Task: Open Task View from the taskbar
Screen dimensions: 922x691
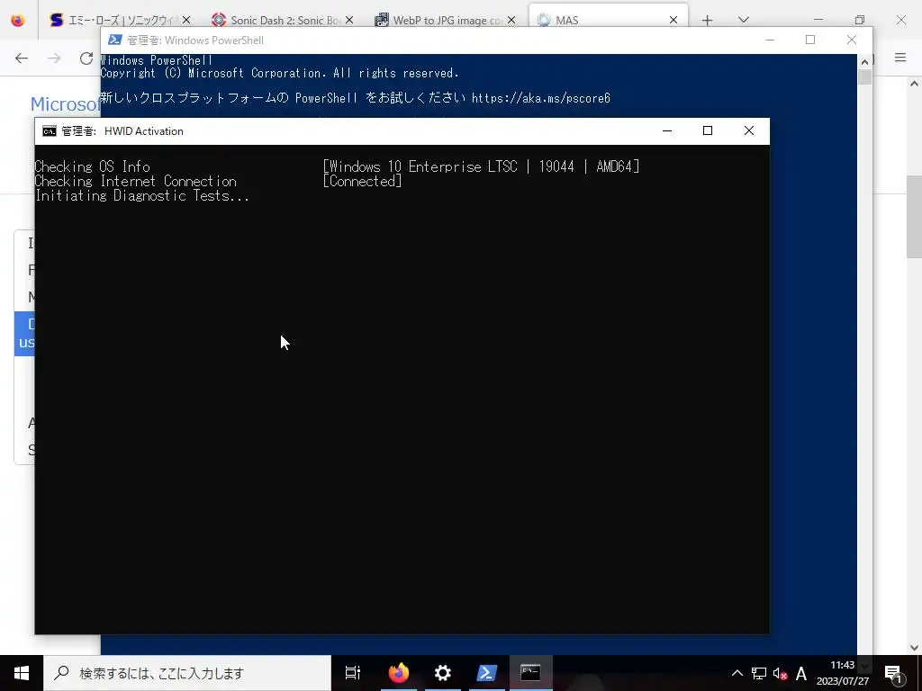Action: pos(353,673)
